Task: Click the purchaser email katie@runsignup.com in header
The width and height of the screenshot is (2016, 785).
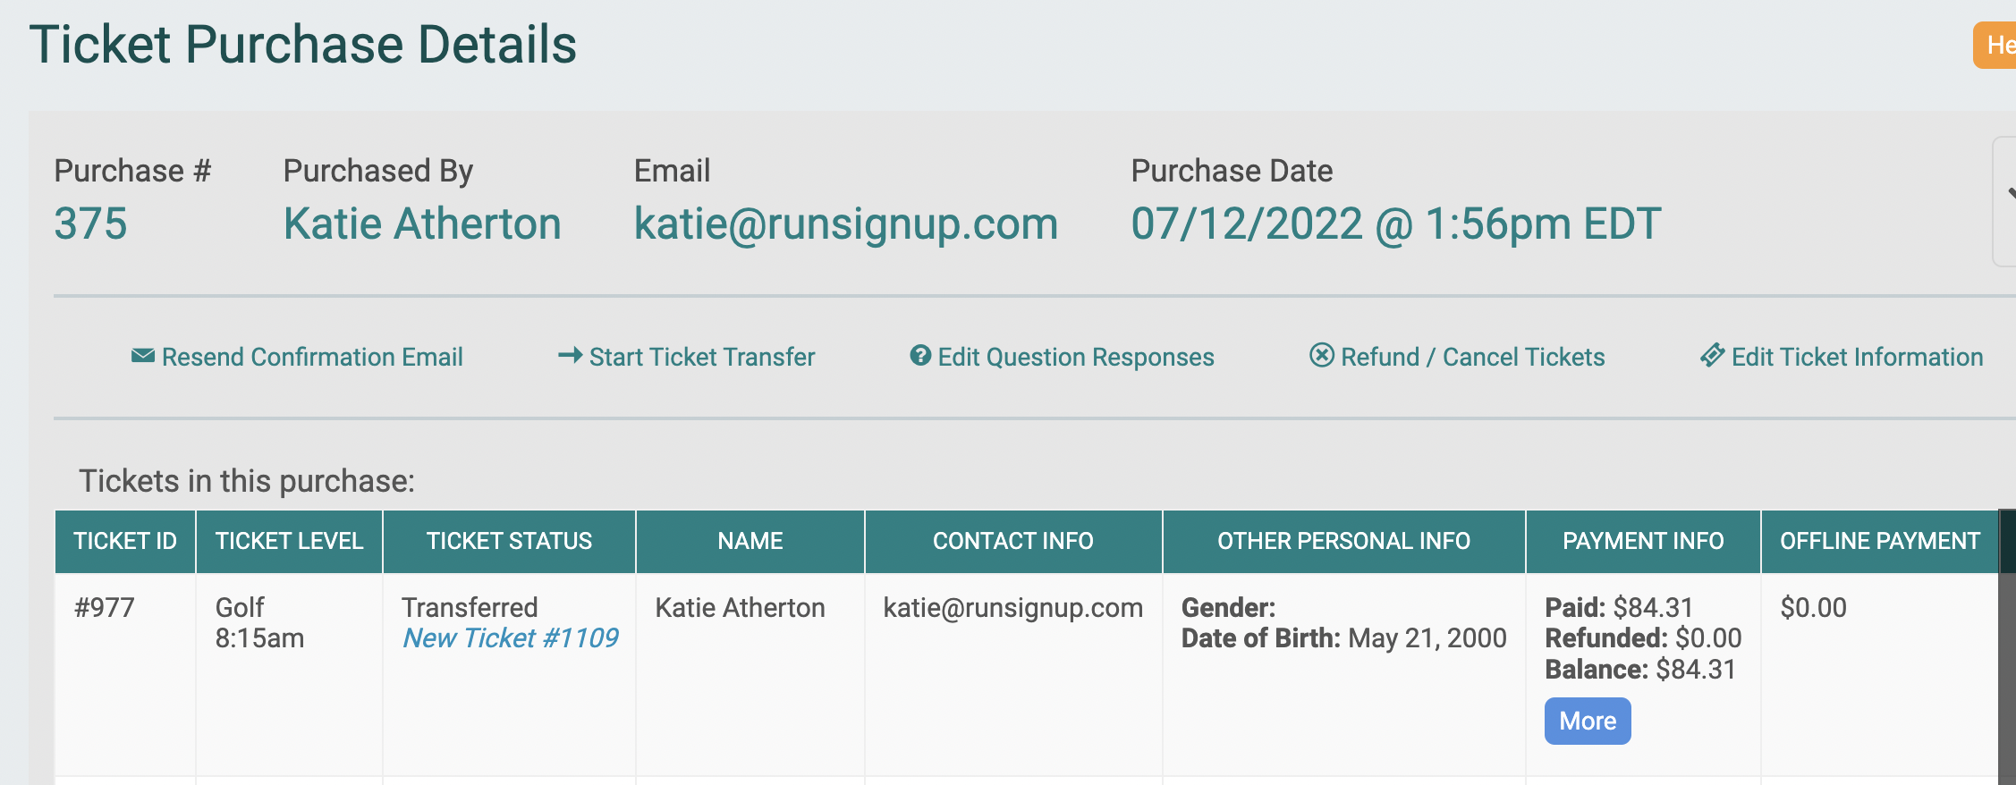Action: coord(846,224)
